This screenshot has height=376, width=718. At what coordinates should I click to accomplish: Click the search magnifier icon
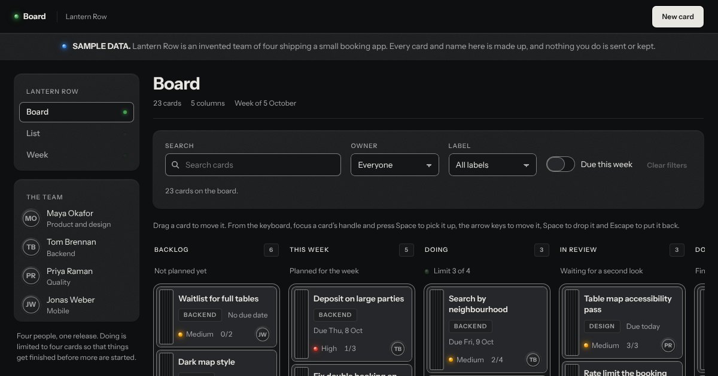click(175, 165)
